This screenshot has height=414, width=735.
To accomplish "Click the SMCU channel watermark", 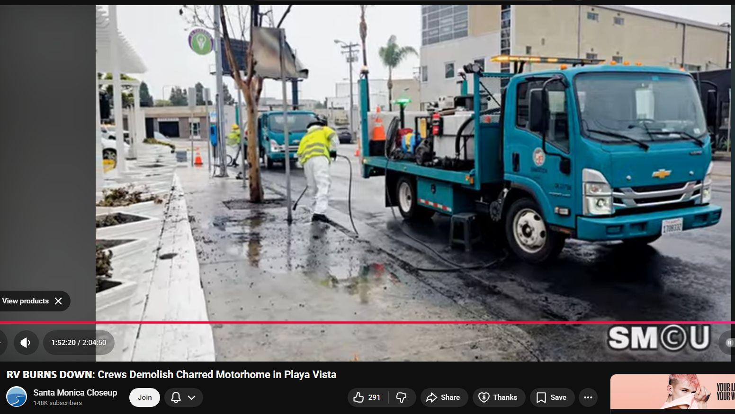I will point(658,338).
